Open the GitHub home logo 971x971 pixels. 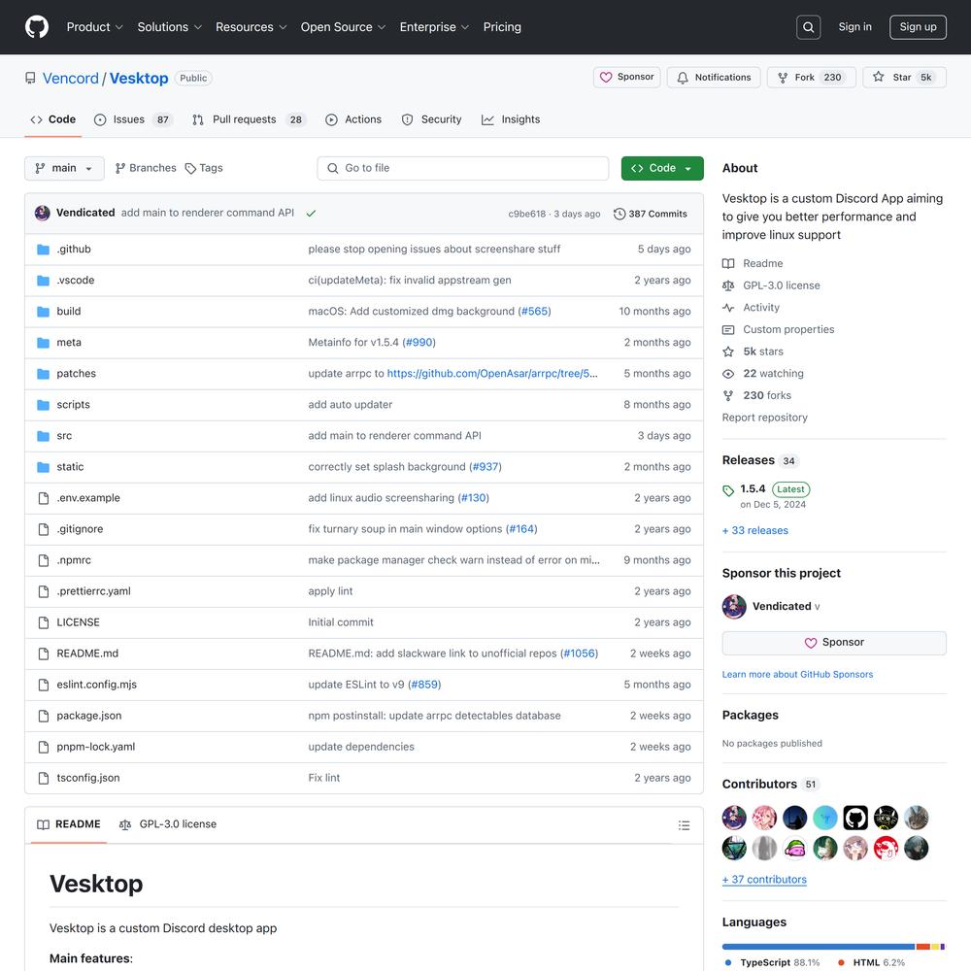37,27
